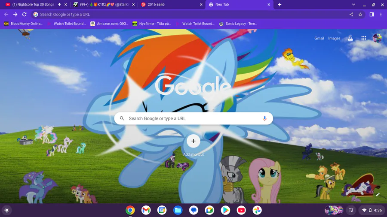Screen dimensions: 387x217
Task: Bookmark this tab with the star
Action: click(x=360, y=15)
